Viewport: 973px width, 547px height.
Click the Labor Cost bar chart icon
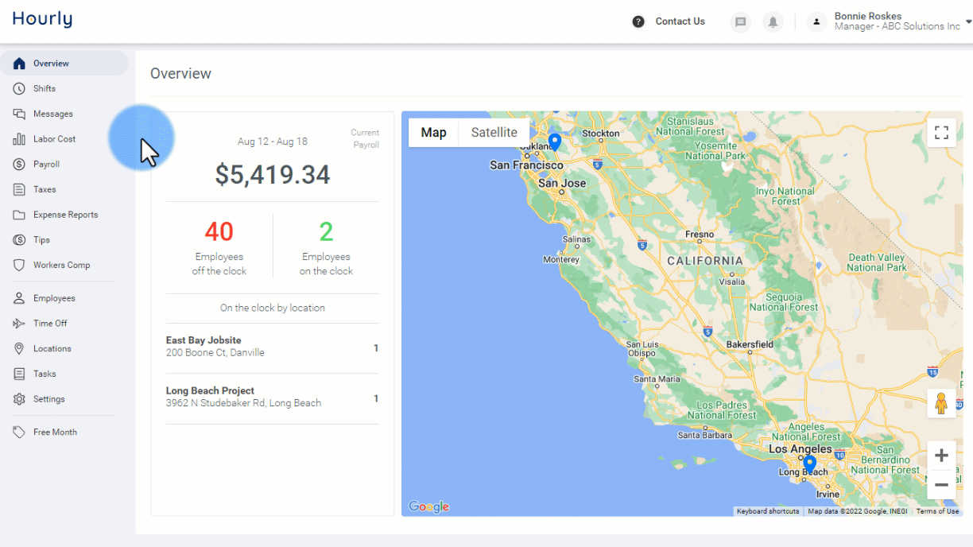(19, 139)
